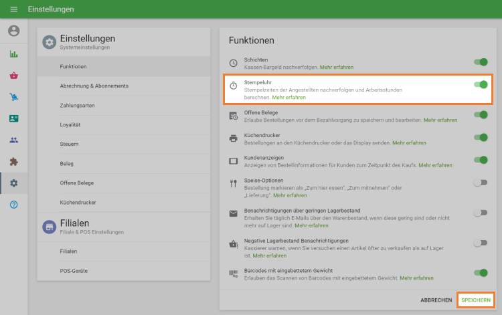Select Steuern in the settings list
The height and width of the screenshot is (315, 502).
click(x=69, y=144)
